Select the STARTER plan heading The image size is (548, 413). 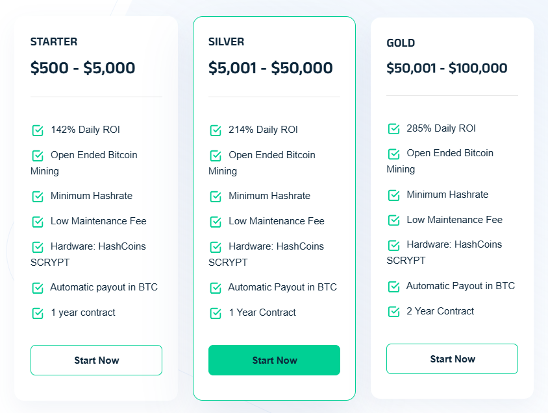click(x=54, y=42)
